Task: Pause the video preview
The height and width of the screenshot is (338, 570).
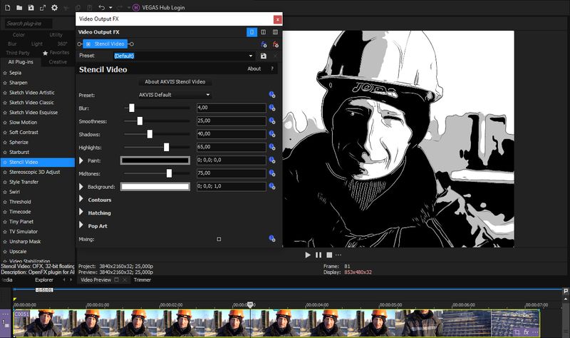Action: click(318, 255)
